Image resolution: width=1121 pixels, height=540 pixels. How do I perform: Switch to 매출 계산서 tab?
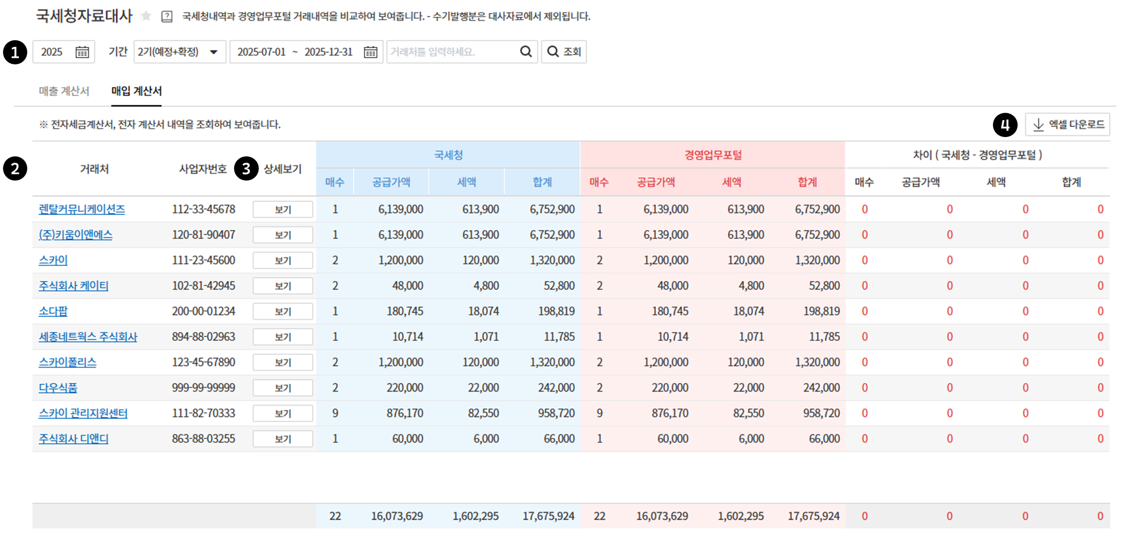[x=64, y=91]
